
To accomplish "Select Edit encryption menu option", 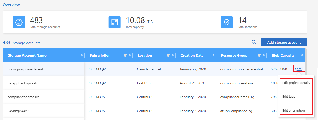I will [x=293, y=110].
